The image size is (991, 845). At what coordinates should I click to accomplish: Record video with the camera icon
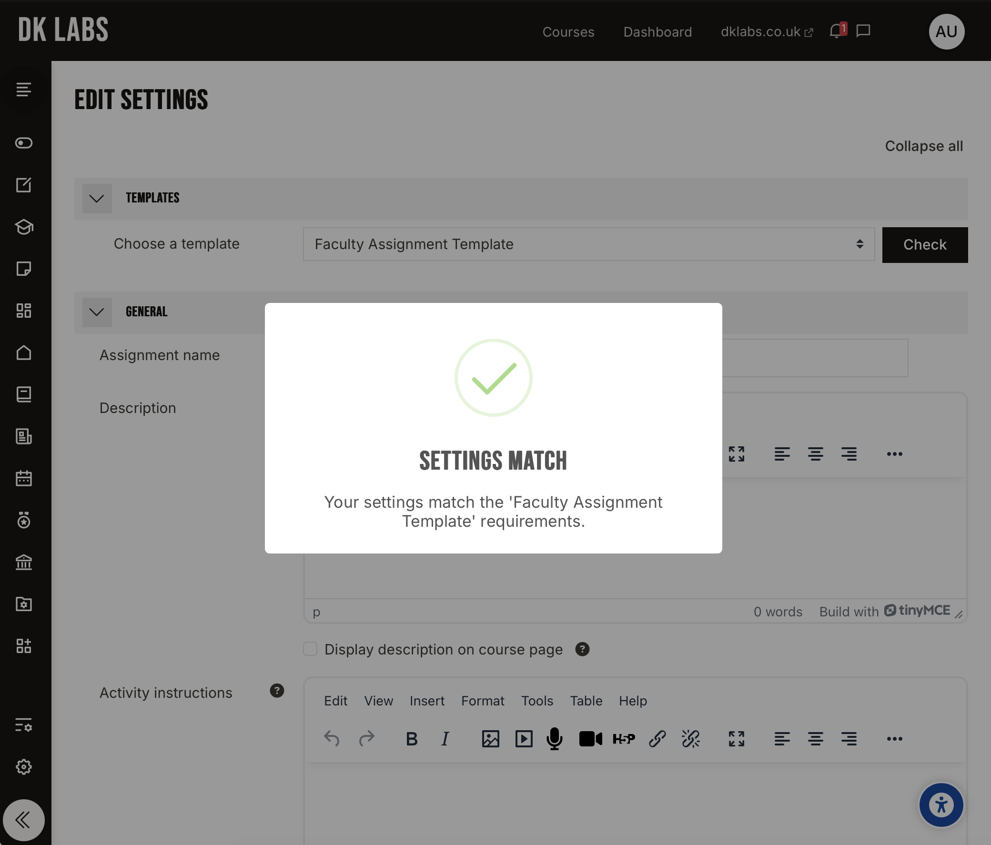pos(590,739)
